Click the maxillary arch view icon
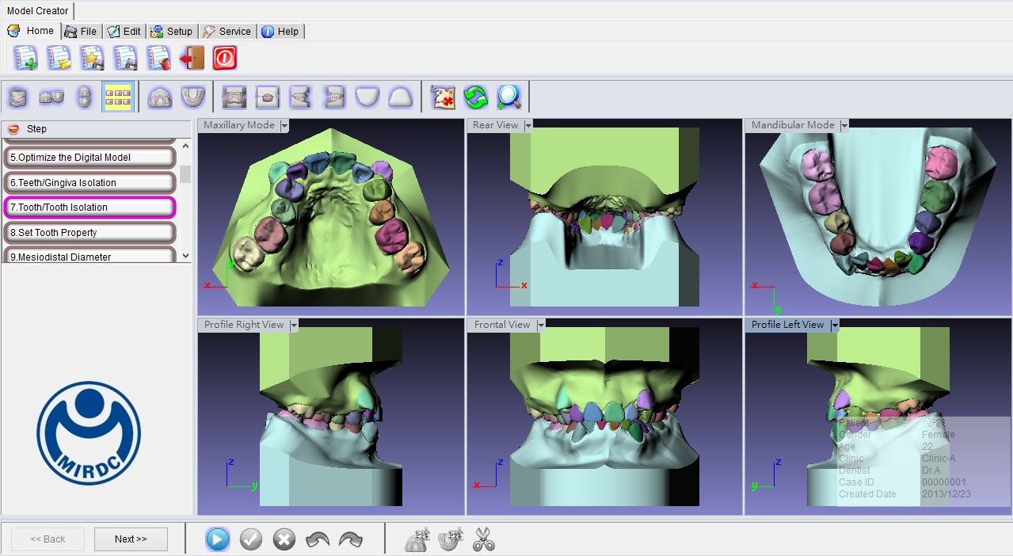Image resolution: width=1013 pixels, height=556 pixels. [160, 97]
